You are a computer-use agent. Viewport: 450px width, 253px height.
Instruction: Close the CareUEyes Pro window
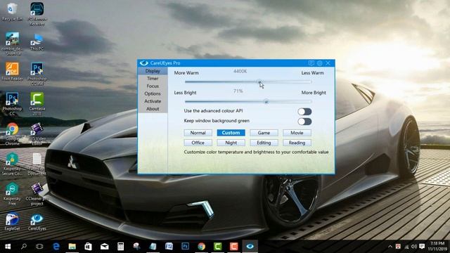[x=328, y=63]
